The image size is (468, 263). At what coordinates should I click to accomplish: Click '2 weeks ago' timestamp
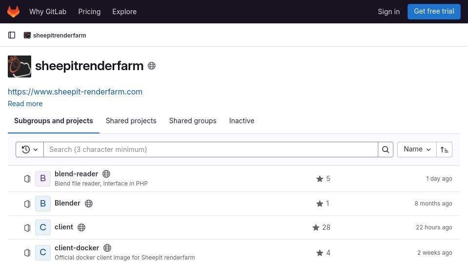(435, 253)
